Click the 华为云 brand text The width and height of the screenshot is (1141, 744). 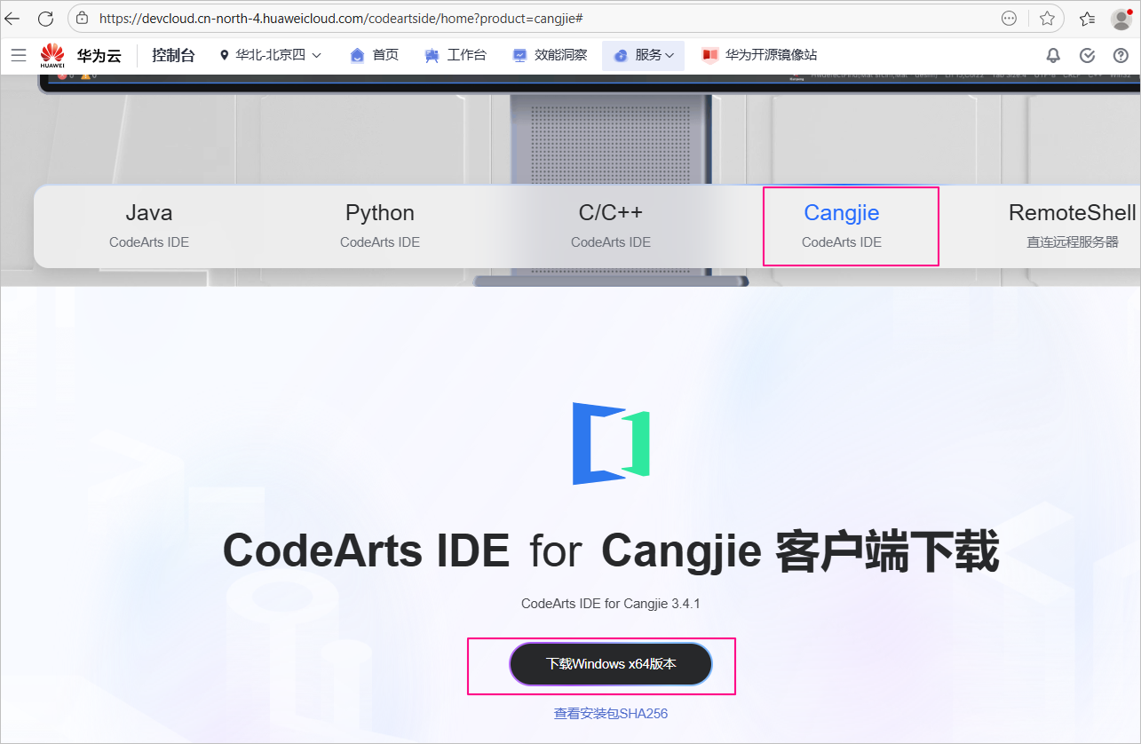click(99, 55)
